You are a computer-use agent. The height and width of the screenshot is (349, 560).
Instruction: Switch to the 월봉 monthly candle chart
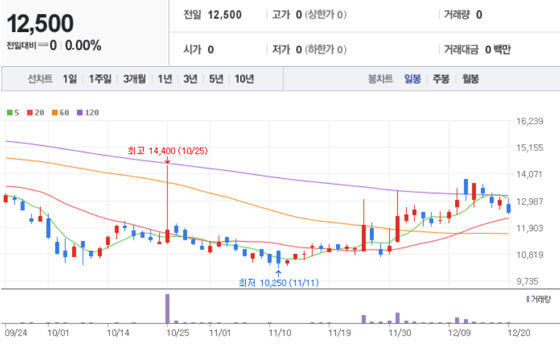(x=471, y=79)
